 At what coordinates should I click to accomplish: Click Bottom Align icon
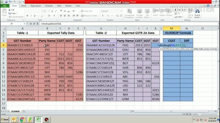(x=68, y=11)
